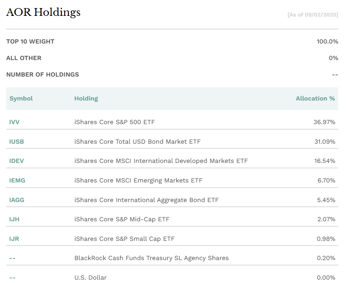The height and width of the screenshot is (283, 347).
Task: Click the 0.20% allocation value
Action: 326,258
